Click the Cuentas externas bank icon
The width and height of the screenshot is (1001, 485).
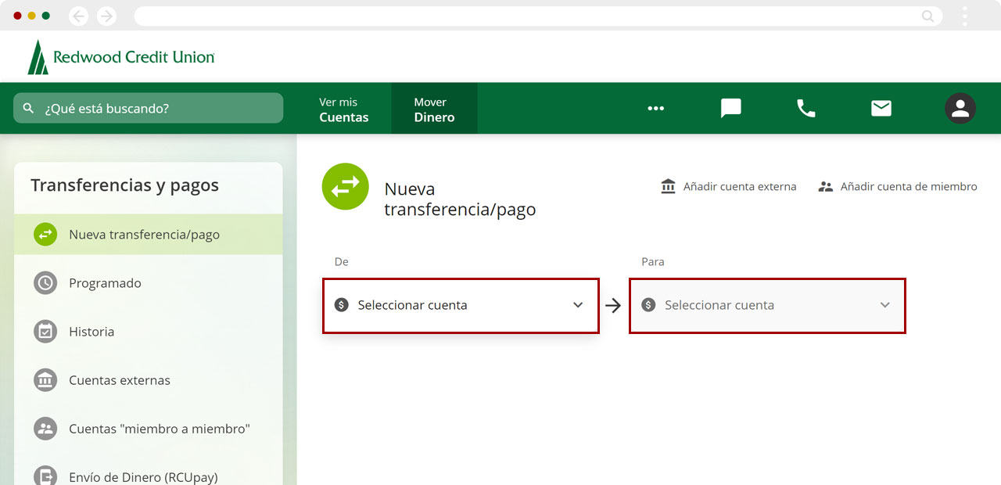(45, 380)
